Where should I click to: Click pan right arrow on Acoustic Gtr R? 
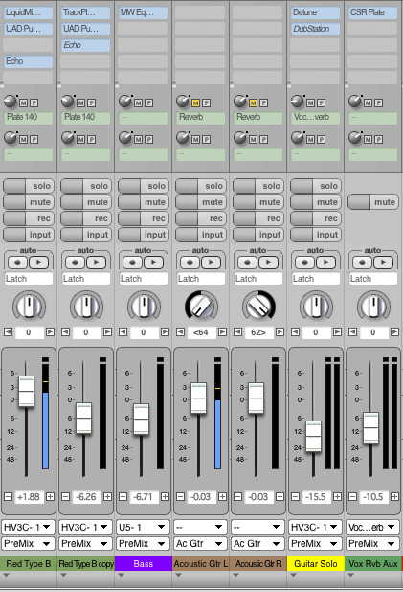click(x=280, y=332)
